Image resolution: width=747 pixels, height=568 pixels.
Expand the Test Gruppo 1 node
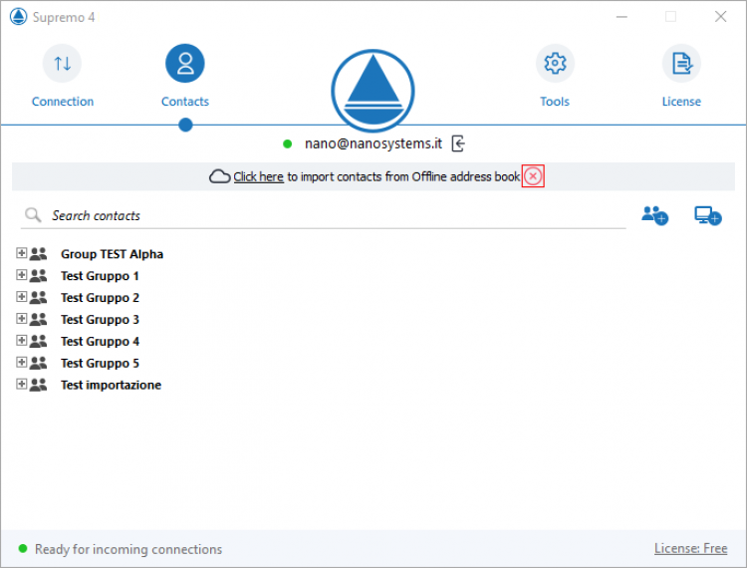22,274
